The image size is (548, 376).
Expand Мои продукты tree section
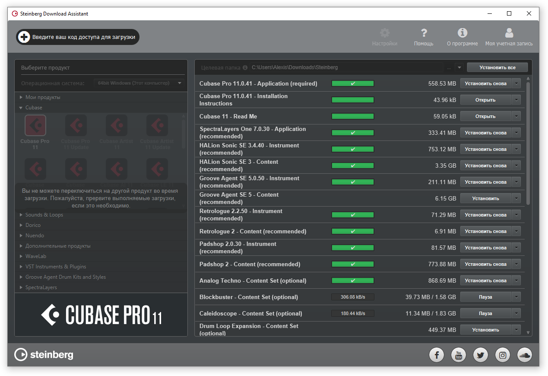pyautogui.click(x=21, y=97)
